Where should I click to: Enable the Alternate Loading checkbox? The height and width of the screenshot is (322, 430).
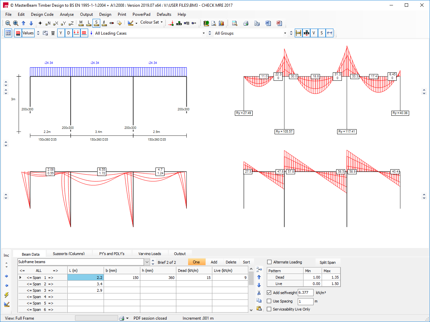coord(269,262)
